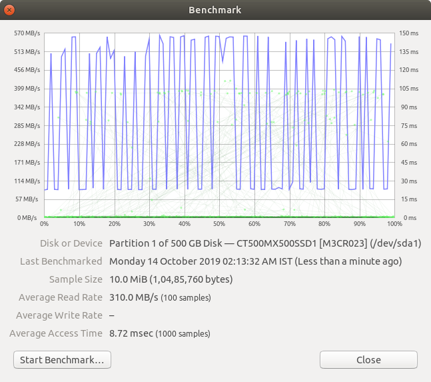Click the Benchmark title bar text

click(x=215, y=10)
